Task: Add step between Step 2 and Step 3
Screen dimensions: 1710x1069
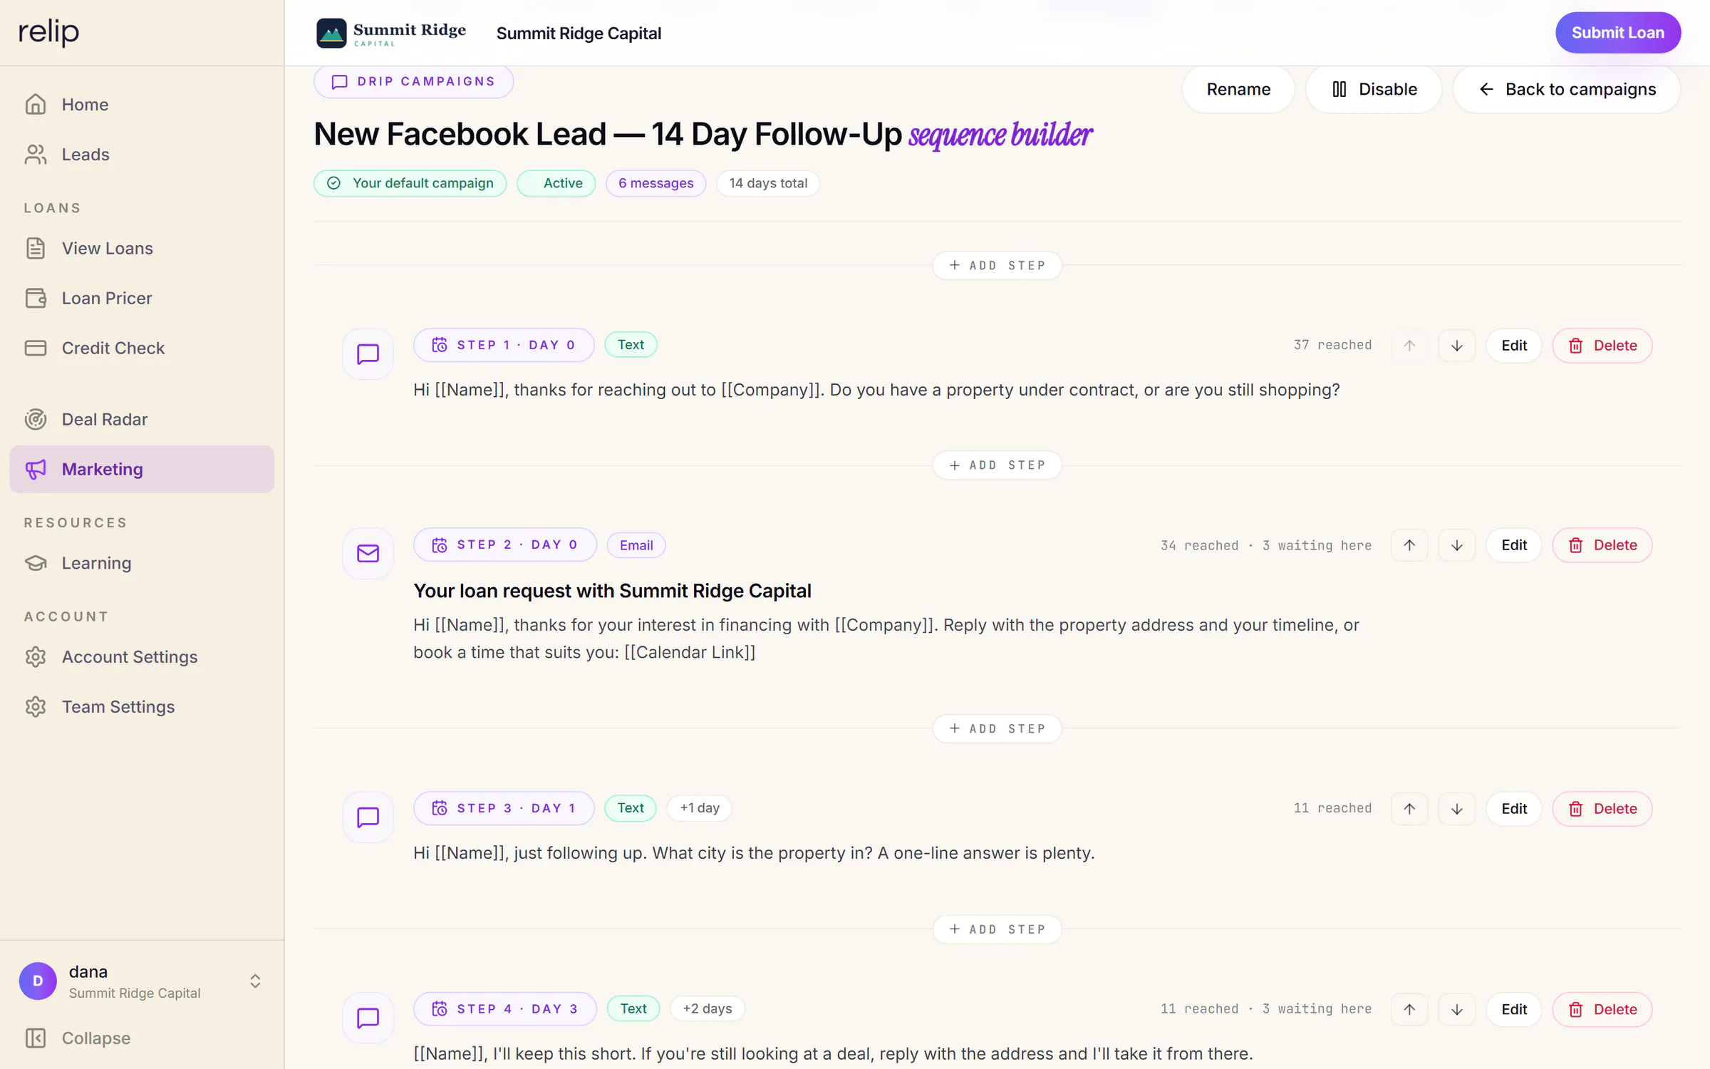Action: tap(997, 728)
